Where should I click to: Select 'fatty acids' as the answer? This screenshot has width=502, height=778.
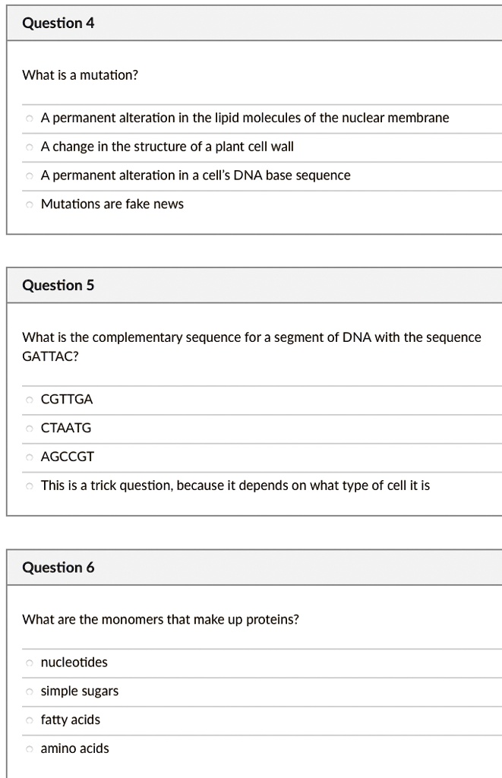click(x=29, y=719)
